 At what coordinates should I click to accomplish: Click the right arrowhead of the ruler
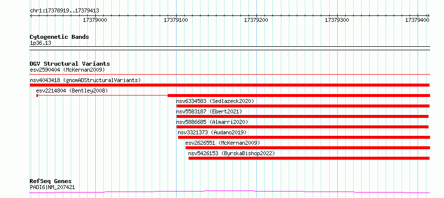[428, 16]
